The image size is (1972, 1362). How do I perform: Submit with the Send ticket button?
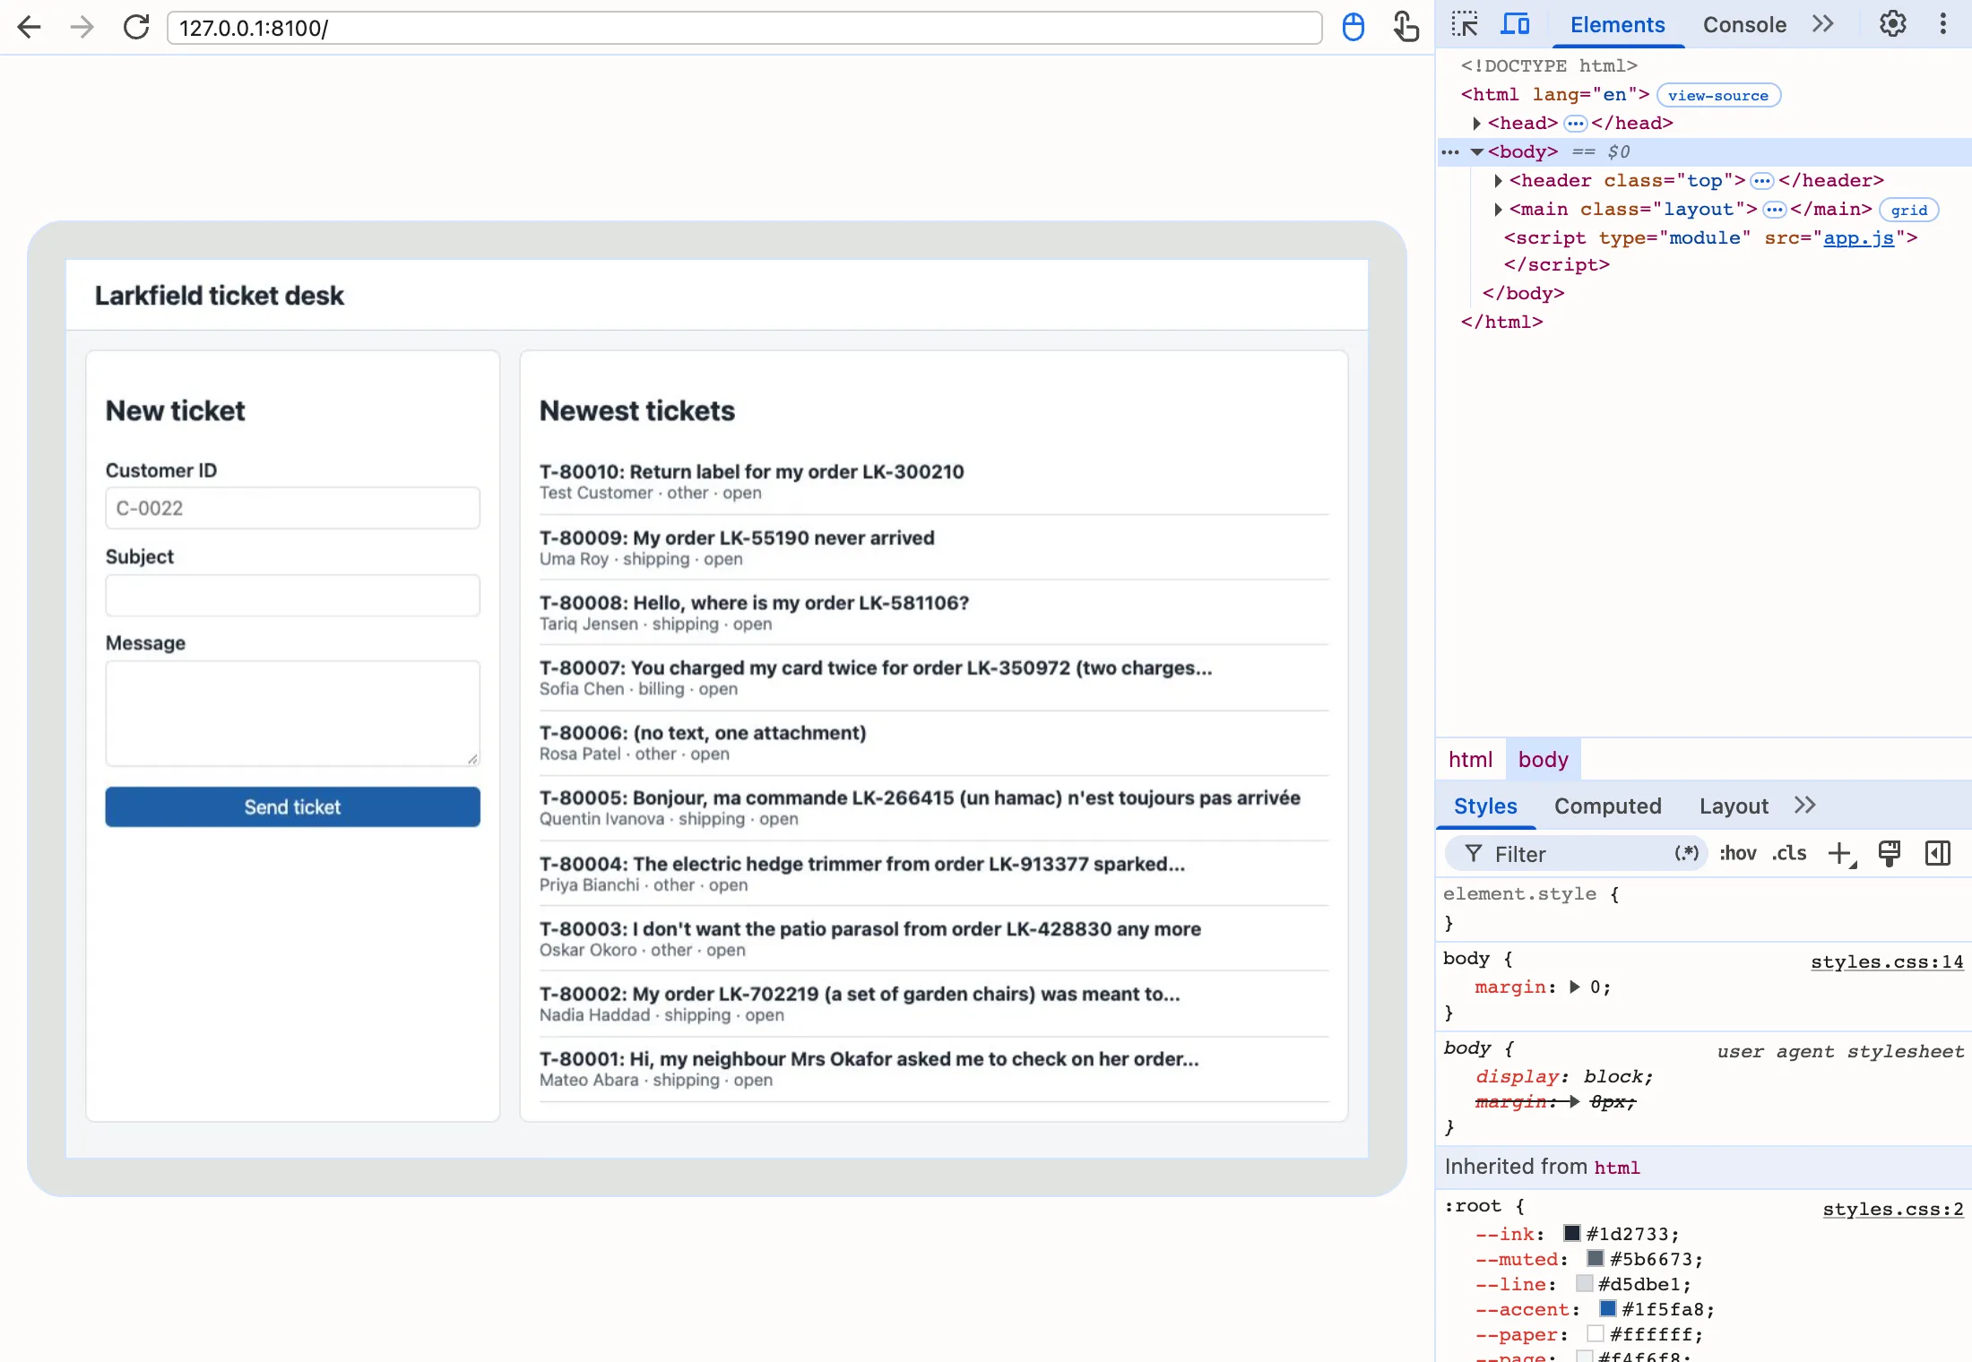292,806
